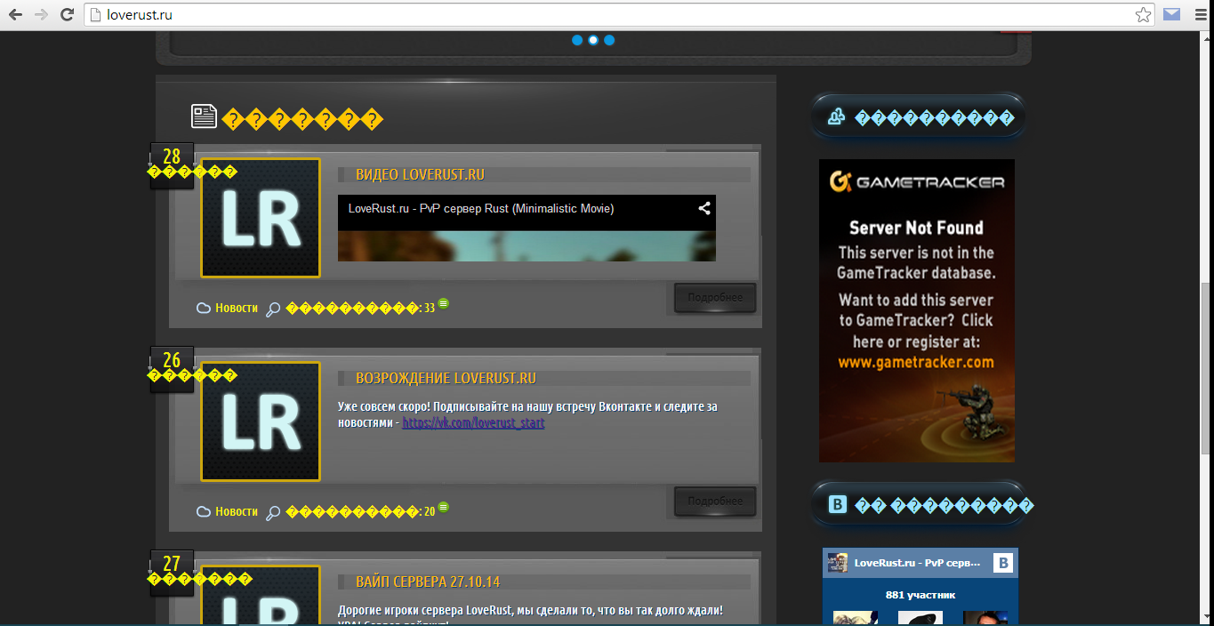The width and height of the screenshot is (1214, 626).
Task: Click the LR thumbnail of the ВОЗРОЖДЕНИЕ post
Action: [x=261, y=421]
